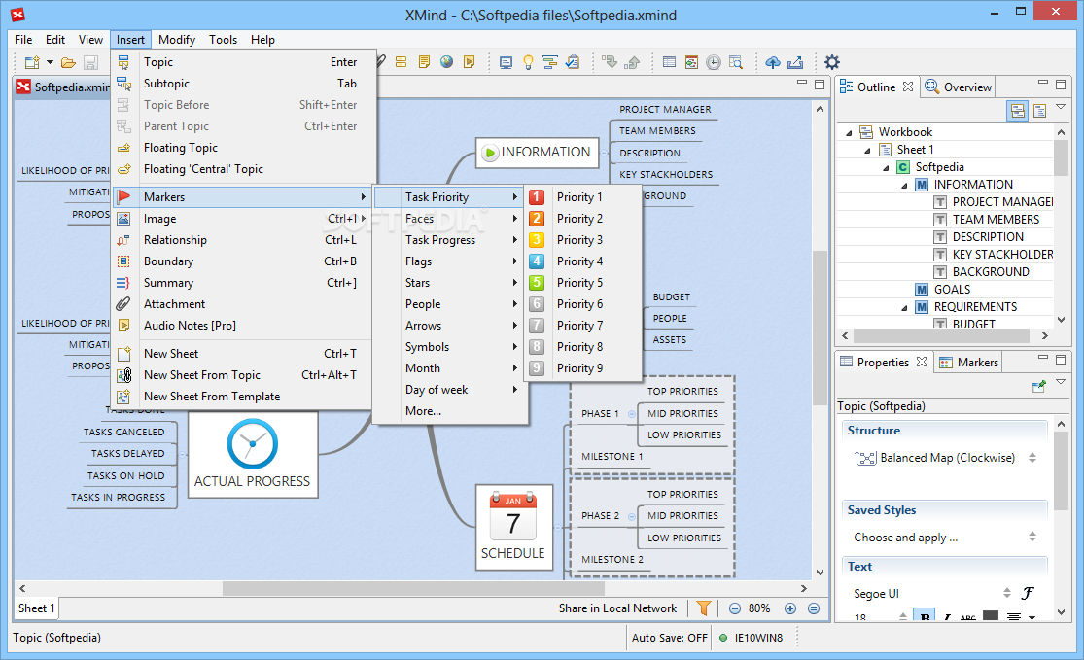Image resolution: width=1084 pixels, height=660 pixels.
Task: Click the canvas horizontal scrollbar thumb
Action: click(x=413, y=588)
